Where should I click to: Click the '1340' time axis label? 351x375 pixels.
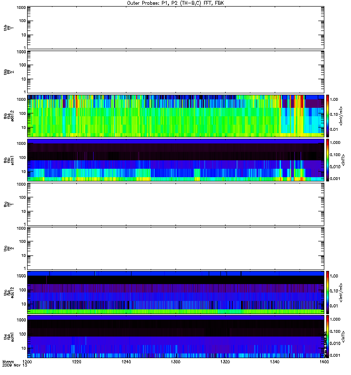275,362
